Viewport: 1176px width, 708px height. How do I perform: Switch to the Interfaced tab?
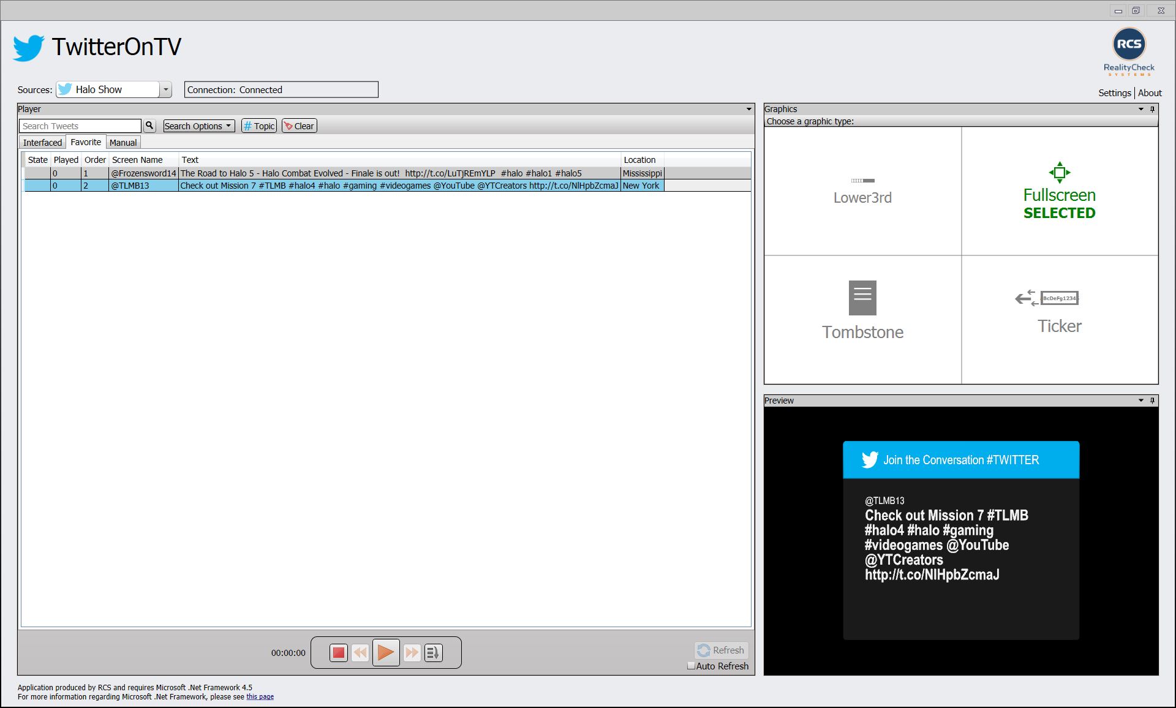coord(42,142)
